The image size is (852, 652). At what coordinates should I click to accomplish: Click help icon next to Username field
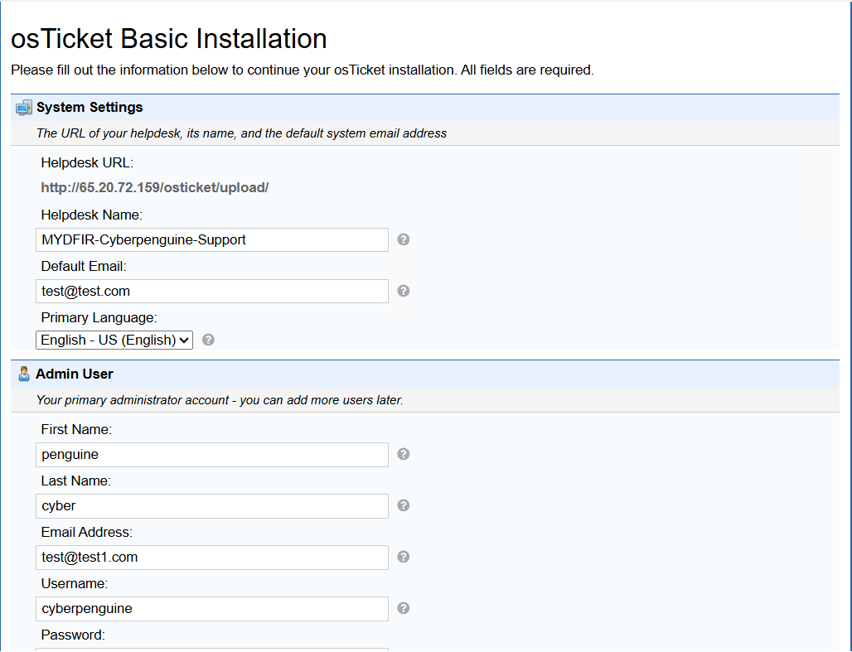(403, 608)
